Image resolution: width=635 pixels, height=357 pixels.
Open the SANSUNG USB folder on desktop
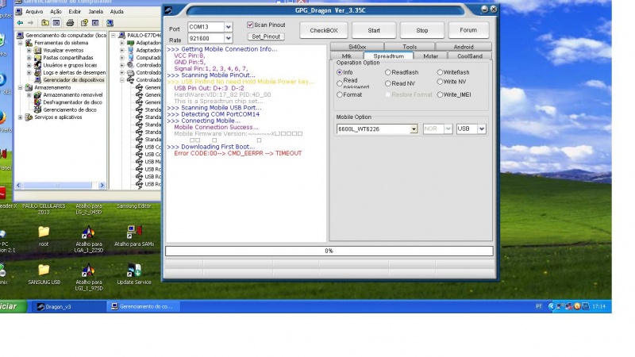click(x=44, y=274)
